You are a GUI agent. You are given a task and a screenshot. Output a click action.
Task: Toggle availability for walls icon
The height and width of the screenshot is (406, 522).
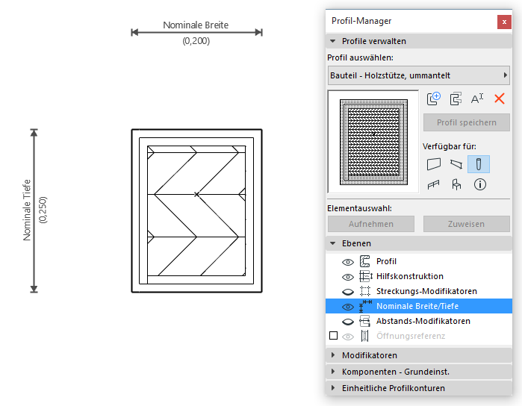[x=434, y=164]
